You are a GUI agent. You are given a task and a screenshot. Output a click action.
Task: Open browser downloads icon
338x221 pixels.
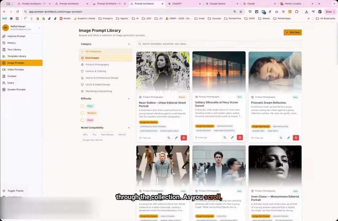pos(306,12)
